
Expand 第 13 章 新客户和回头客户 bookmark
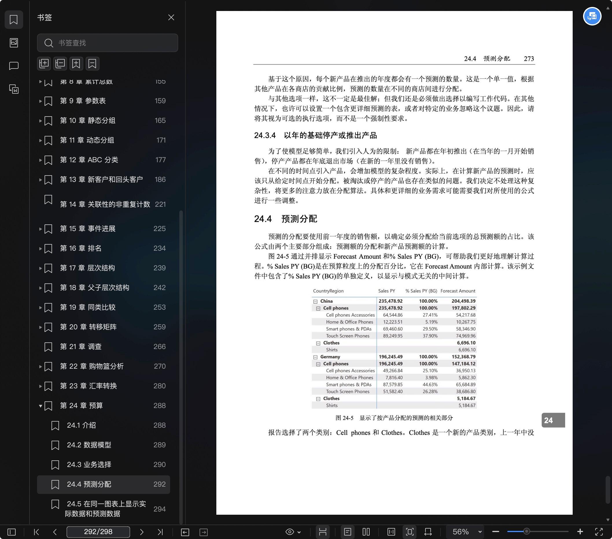tap(40, 180)
